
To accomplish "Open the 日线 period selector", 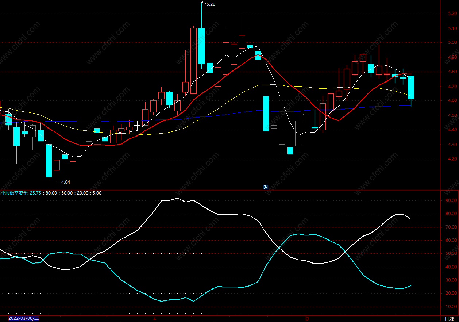I will (449, 318).
